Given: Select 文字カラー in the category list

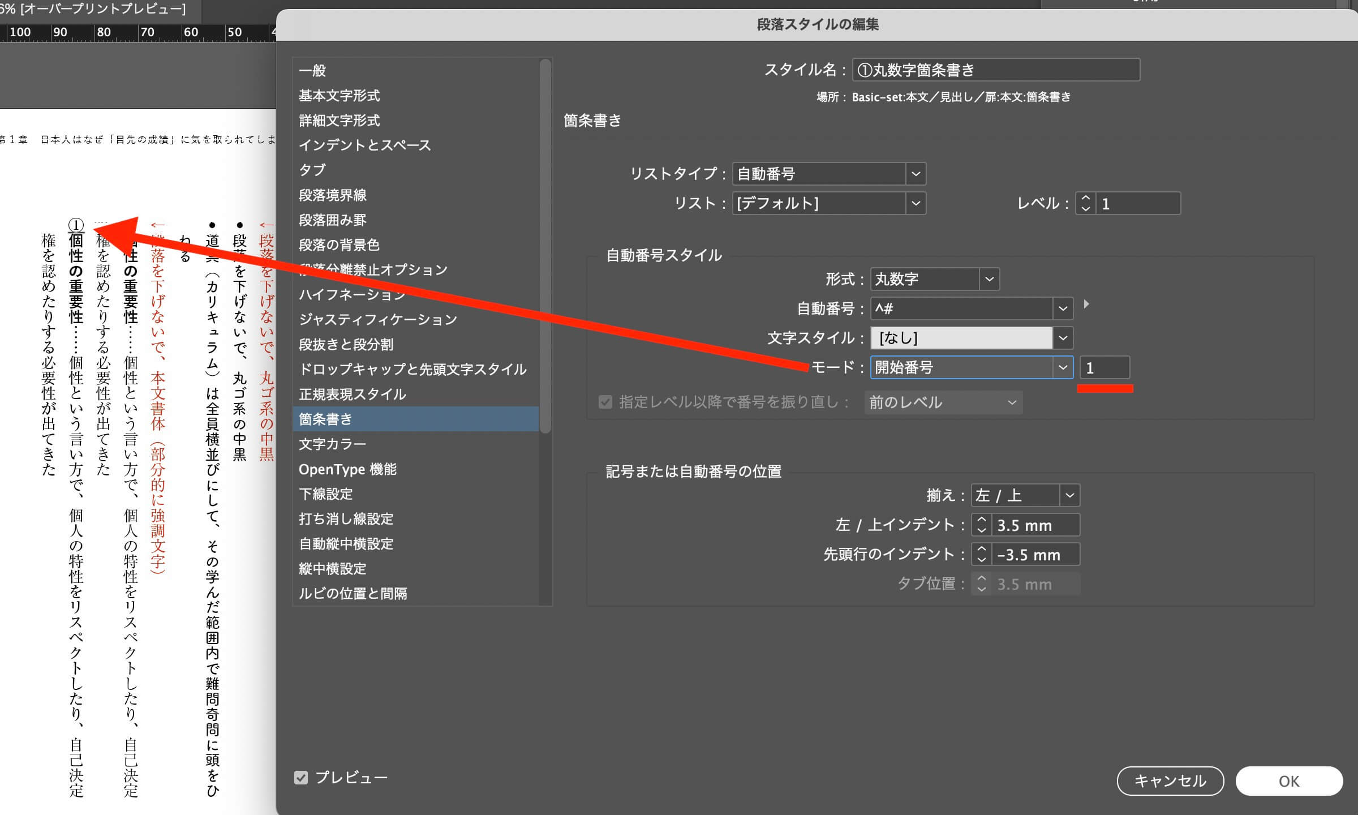Looking at the screenshot, I should click(332, 444).
